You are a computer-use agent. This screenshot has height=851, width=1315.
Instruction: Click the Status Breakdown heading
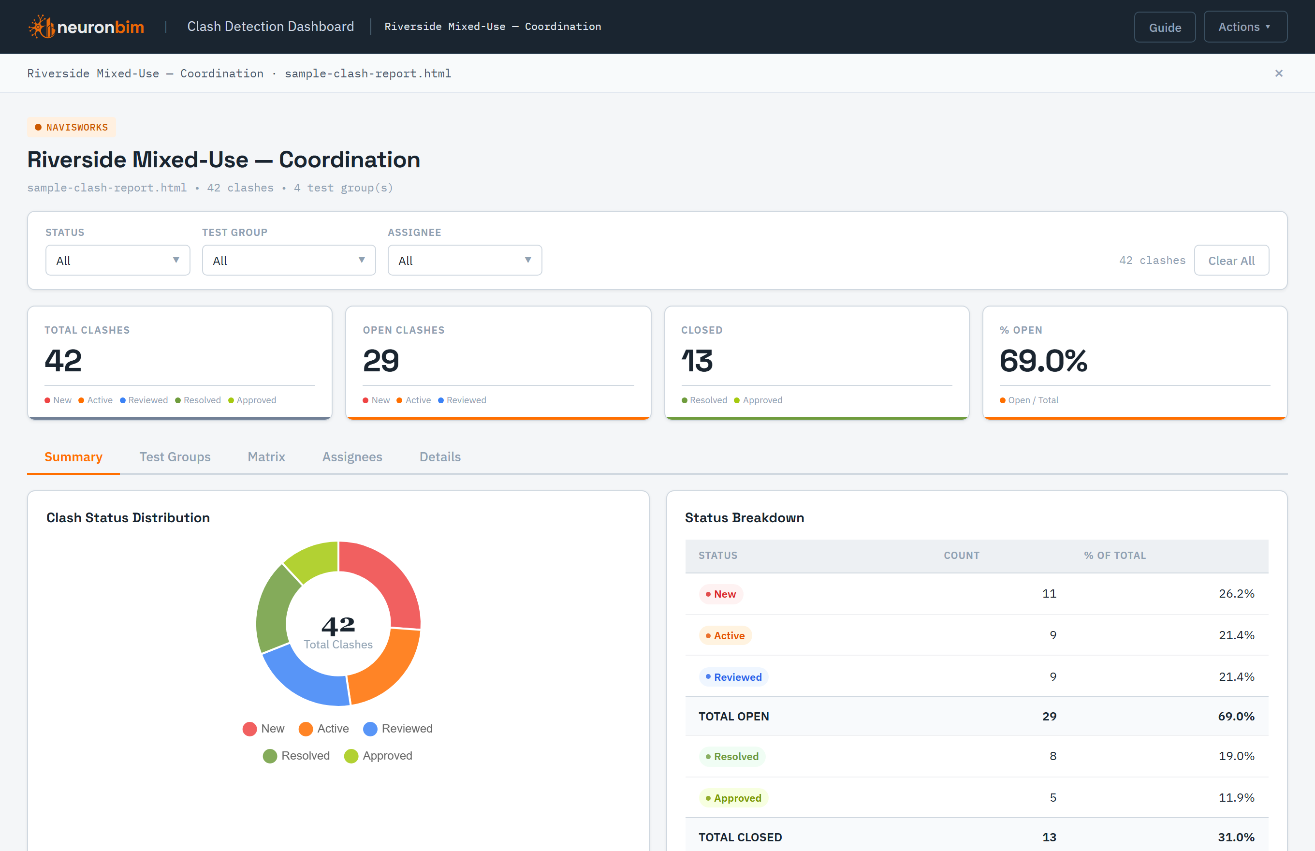pyautogui.click(x=744, y=518)
